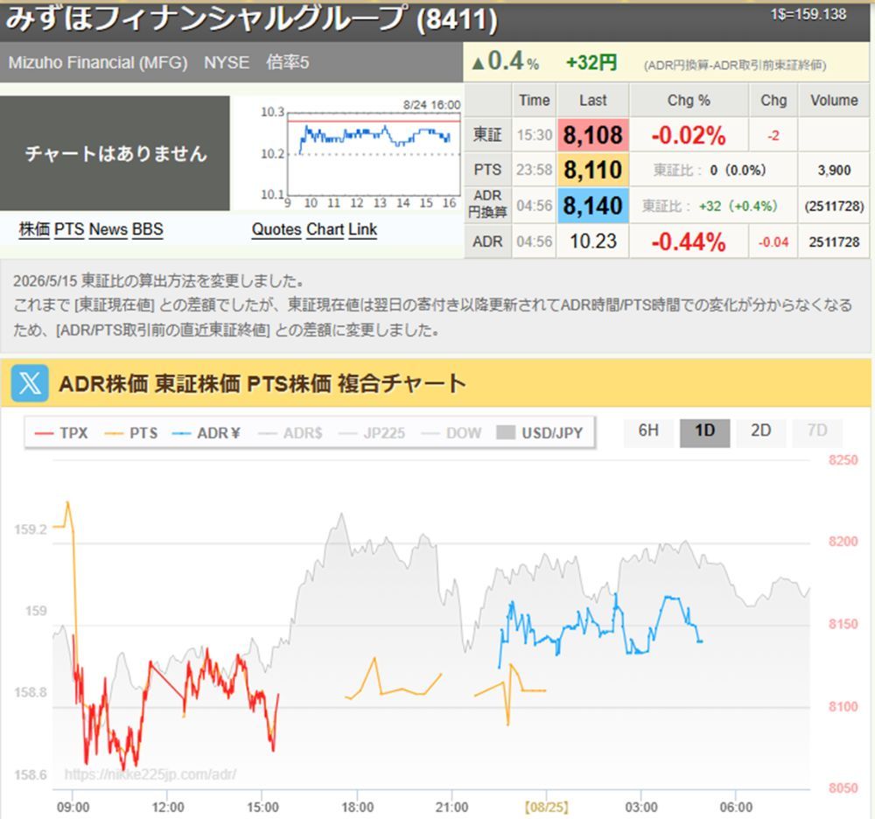This screenshot has height=819, width=875.
Task: Click the Chg % column header
Action: (x=689, y=101)
